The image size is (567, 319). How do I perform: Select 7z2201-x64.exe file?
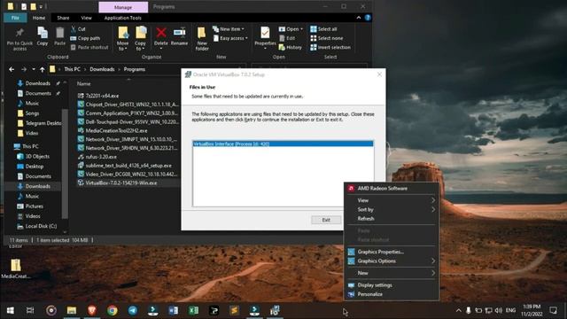coord(102,96)
